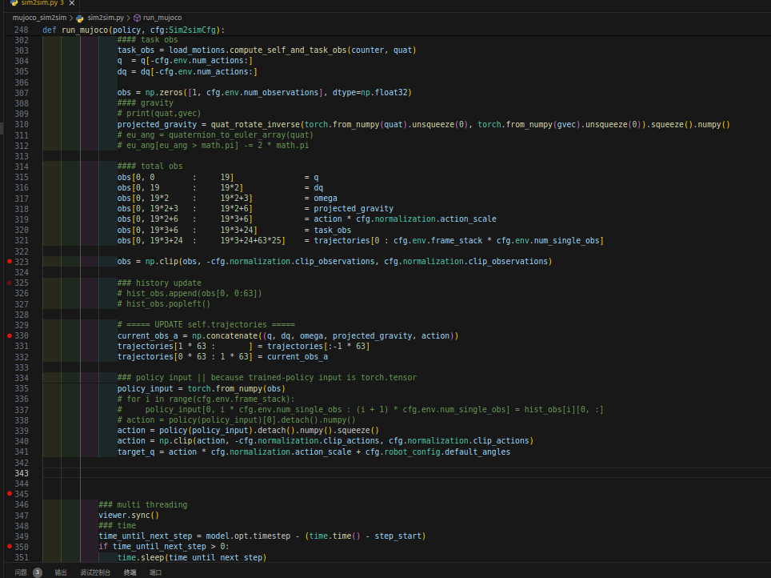
Task: Open the mujoco_sim2sim breadcrumb folder dropdown
Action: [x=39, y=17]
